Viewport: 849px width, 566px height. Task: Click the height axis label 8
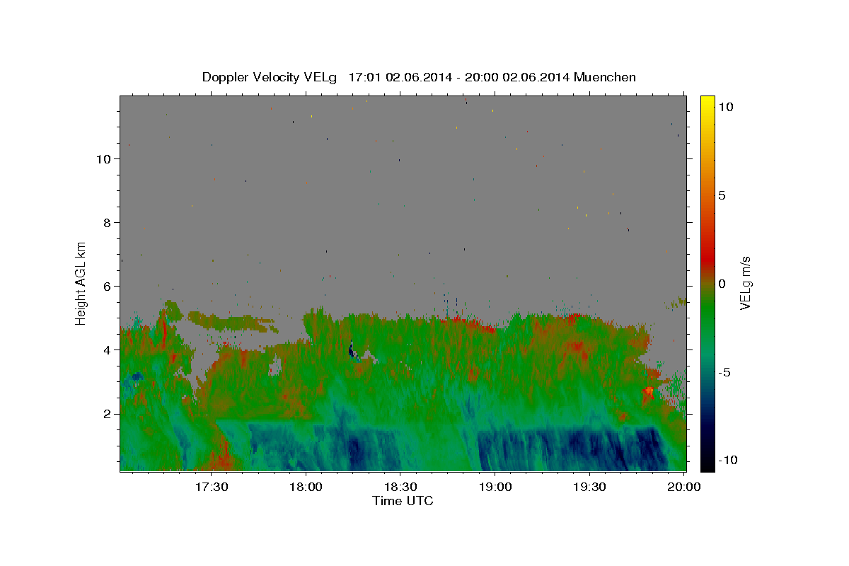pos(107,222)
